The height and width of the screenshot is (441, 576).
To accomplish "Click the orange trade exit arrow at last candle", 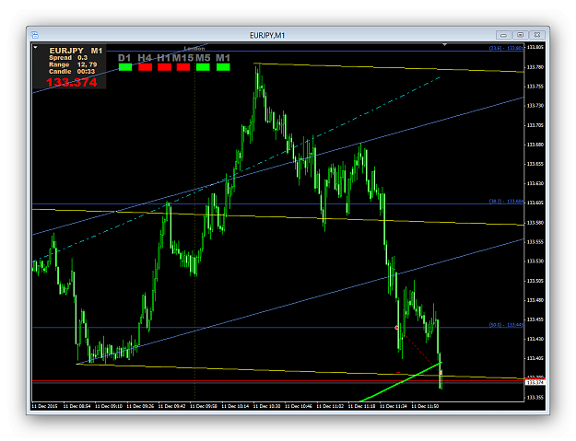I will pyautogui.click(x=441, y=373).
